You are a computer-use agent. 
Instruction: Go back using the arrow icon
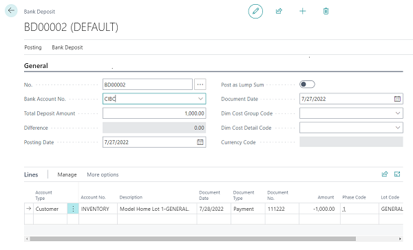coord(11,11)
